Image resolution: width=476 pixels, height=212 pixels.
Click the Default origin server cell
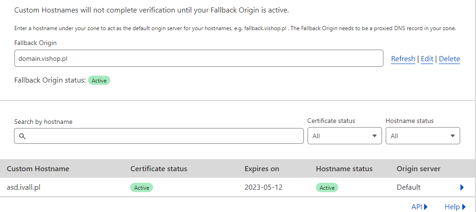click(x=409, y=187)
